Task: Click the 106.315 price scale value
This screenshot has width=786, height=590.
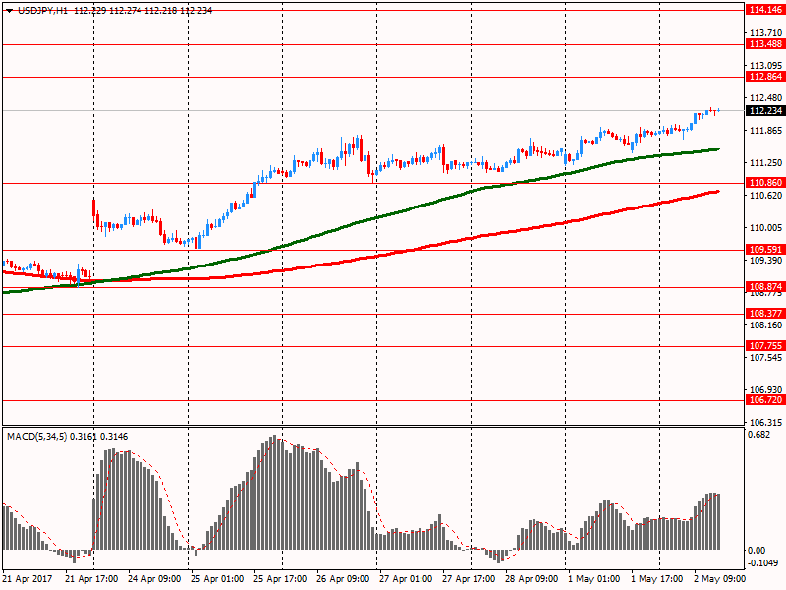Action: pyautogui.click(x=765, y=423)
